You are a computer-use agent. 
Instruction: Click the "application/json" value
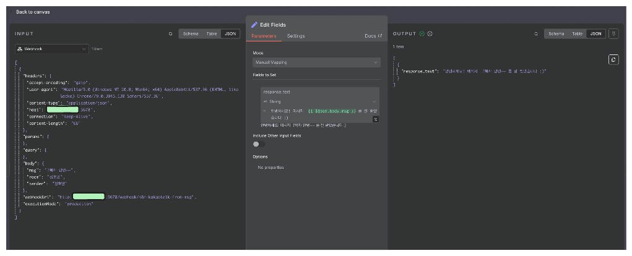(89, 103)
